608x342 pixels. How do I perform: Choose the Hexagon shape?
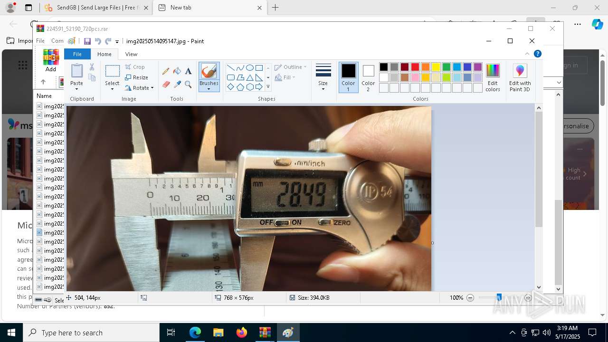(249, 87)
